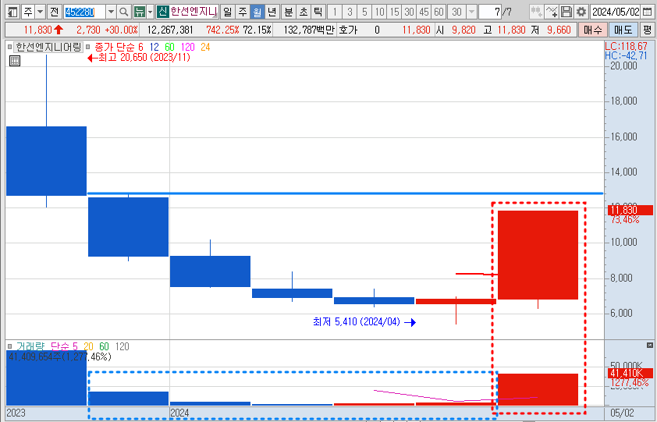Click the orange 24 moving average period

205,48
